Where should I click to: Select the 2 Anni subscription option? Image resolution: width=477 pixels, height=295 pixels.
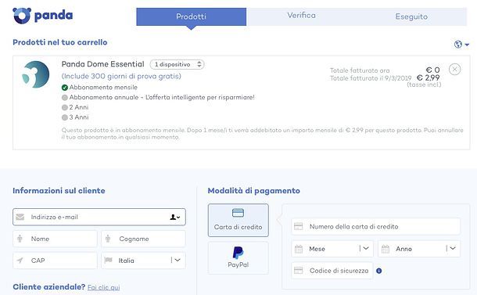75,107
